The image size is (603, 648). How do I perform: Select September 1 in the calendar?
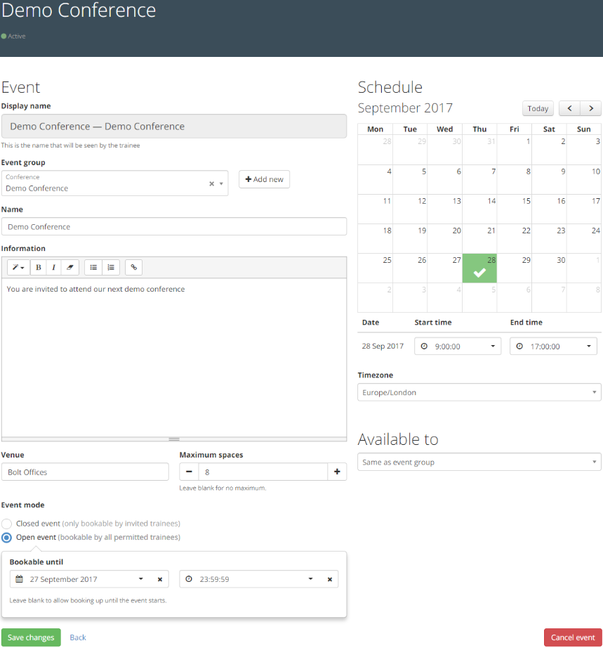(515, 150)
